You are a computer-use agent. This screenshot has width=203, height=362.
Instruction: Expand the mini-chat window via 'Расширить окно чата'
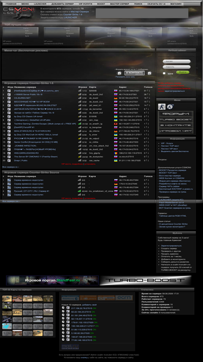click(125, 77)
